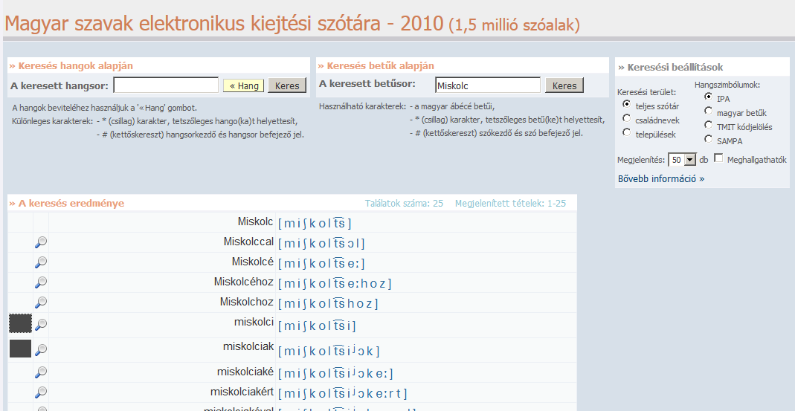The image size is (795, 411).
Task: Click magnifier icon beside Miskolcéhoz
Action: [x=41, y=282]
